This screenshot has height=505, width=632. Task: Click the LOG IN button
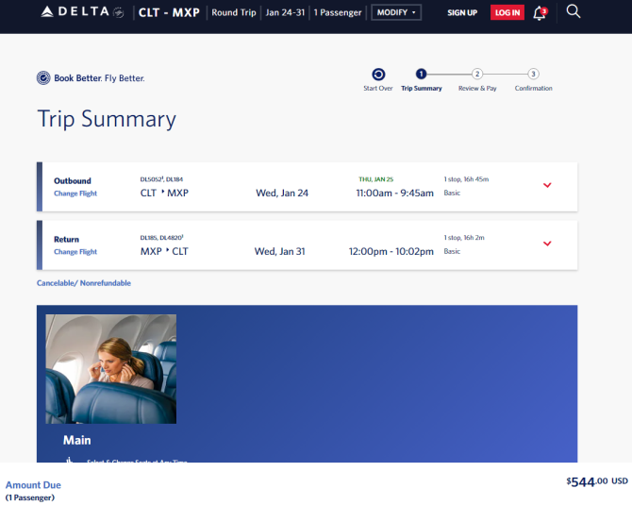507,12
